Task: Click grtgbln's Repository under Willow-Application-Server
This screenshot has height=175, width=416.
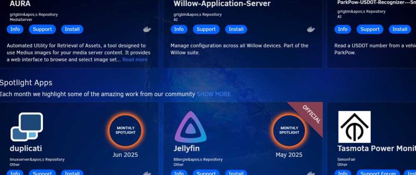Action: [198, 15]
